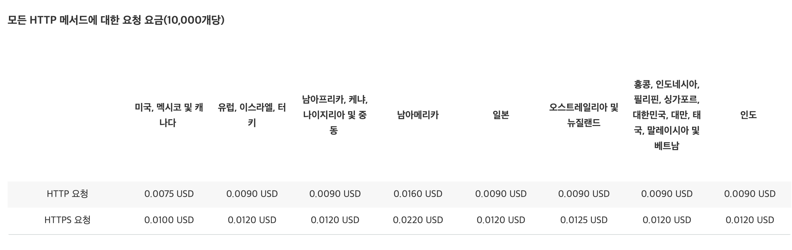Click the HTTPS 요청 row label

[x=67, y=220]
